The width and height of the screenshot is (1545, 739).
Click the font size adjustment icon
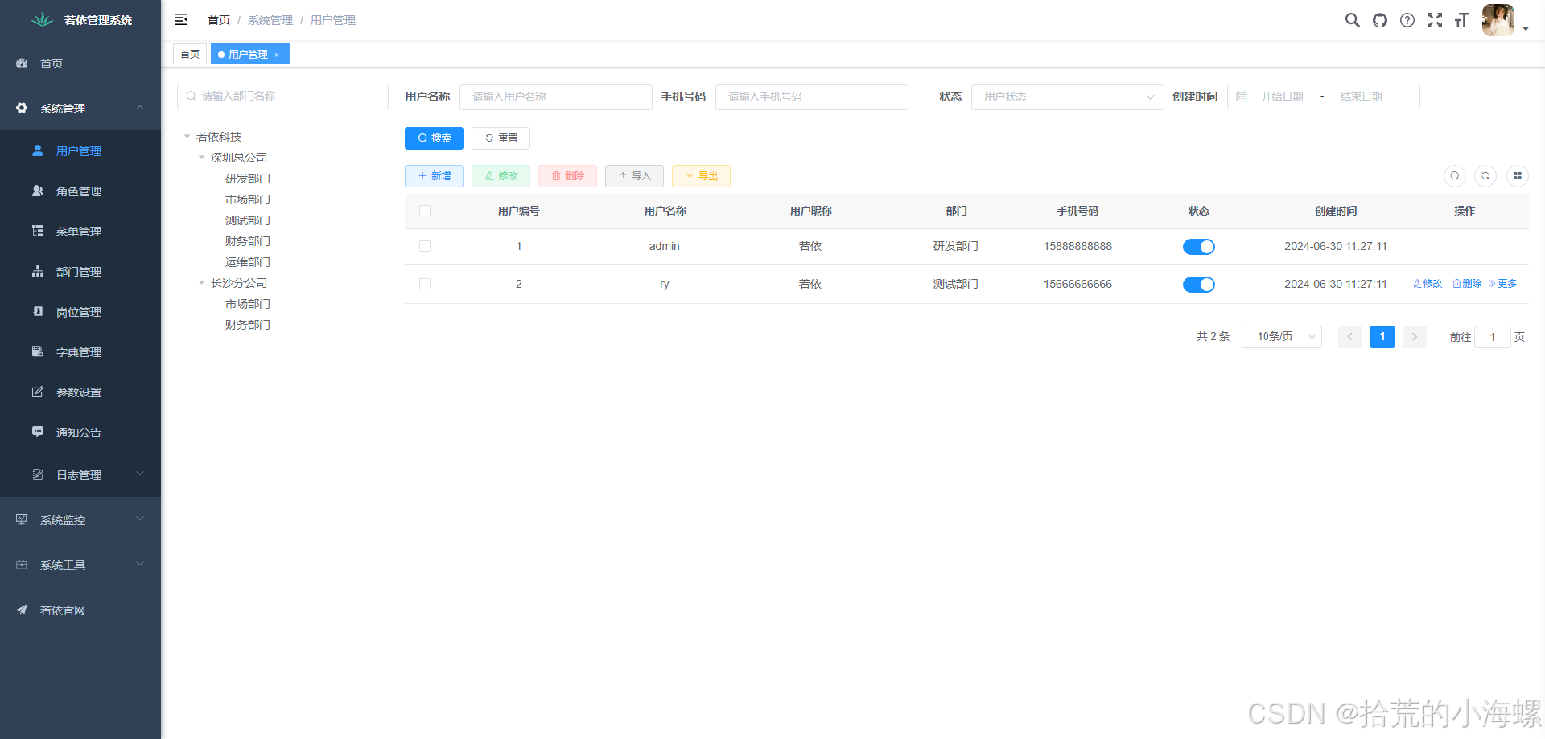click(1462, 20)
